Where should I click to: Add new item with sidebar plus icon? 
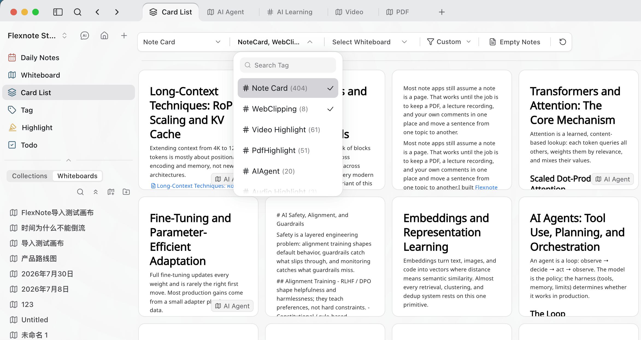124,36
